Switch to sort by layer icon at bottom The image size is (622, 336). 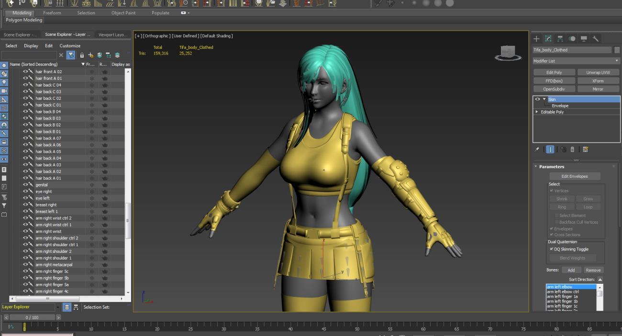point(67,307)
